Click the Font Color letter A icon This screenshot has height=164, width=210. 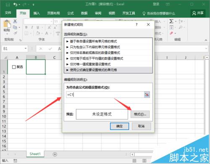47,33
